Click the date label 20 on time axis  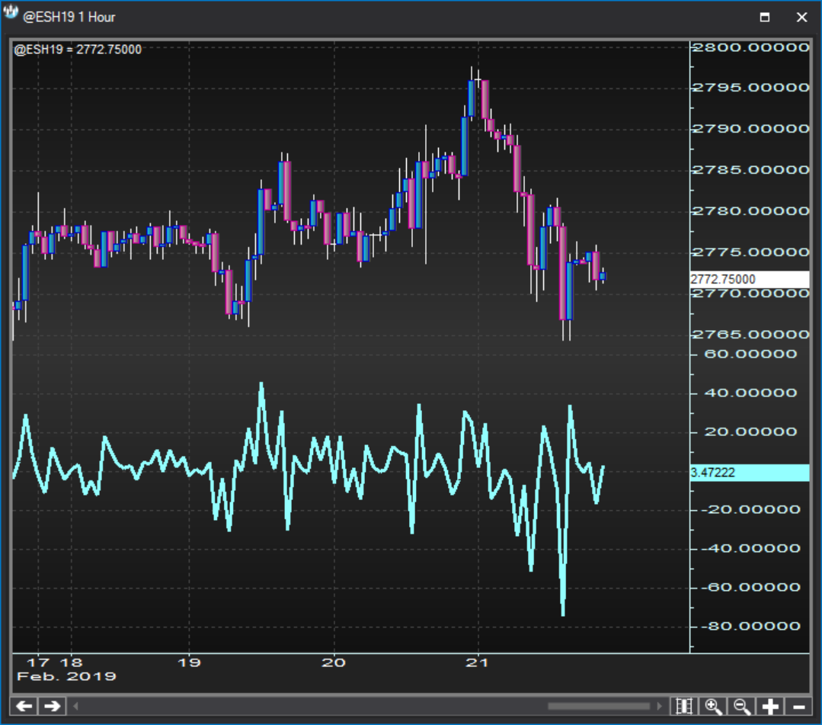[334, 662]
